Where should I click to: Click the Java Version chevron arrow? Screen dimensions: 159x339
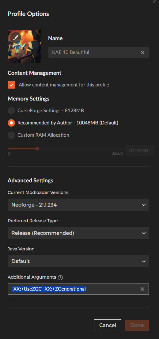pyautogui.click(x=144, y=261)
